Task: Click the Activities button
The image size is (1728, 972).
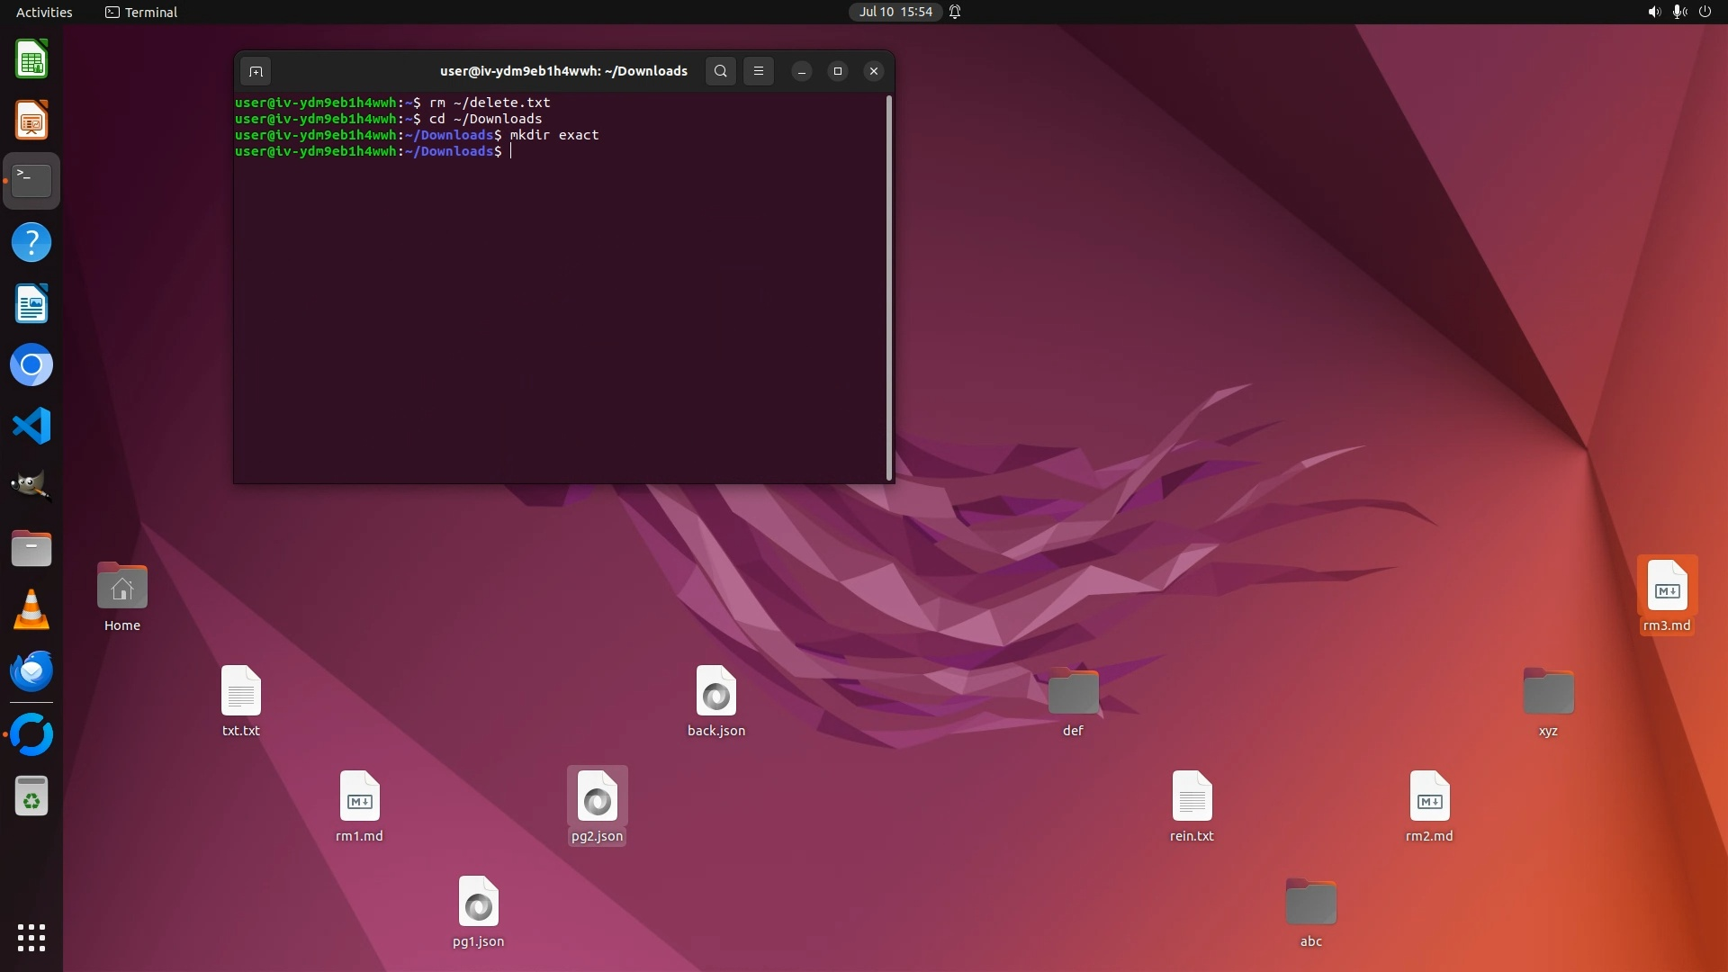Action: [x=44, y=12]
